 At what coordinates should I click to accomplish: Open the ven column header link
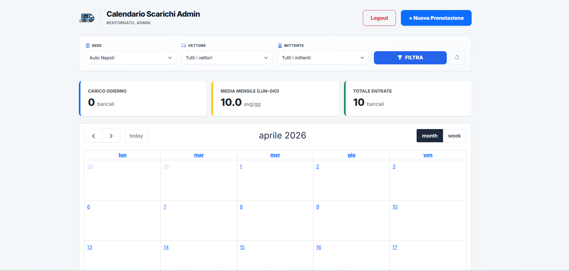click(x=428, y=155)
